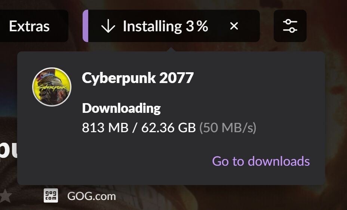
Task: Open the Extras tab
Action: click(x=30, y=26)
